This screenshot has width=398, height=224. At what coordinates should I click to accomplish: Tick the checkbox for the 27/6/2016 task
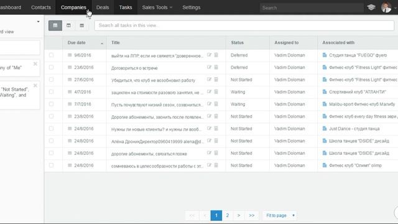[51, 80]
